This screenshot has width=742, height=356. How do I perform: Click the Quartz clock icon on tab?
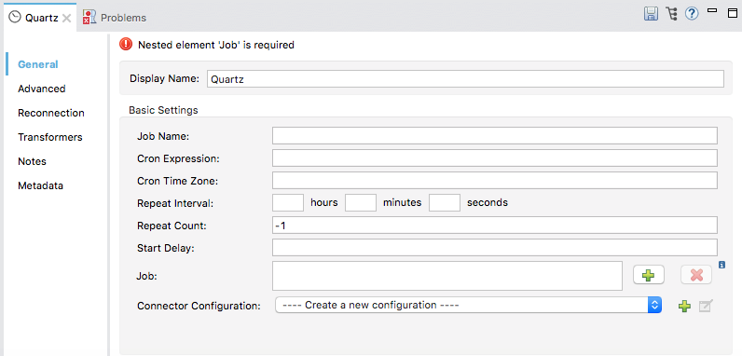pyautogui.click(x=15, y=18)
